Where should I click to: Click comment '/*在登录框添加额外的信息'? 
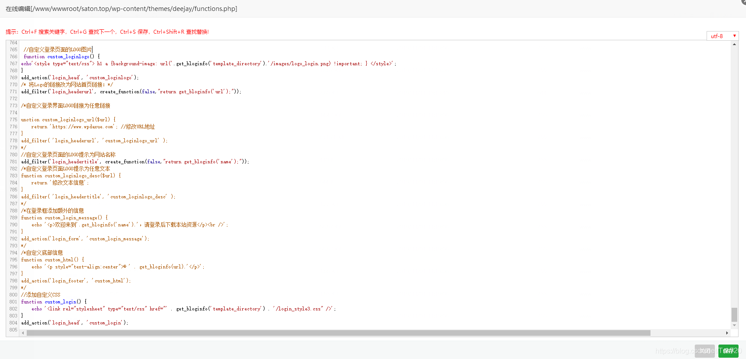click(x=53, y=211)
